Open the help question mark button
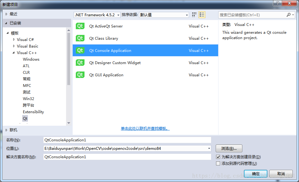This screenshot has height=182, width=299. [278, 3]
